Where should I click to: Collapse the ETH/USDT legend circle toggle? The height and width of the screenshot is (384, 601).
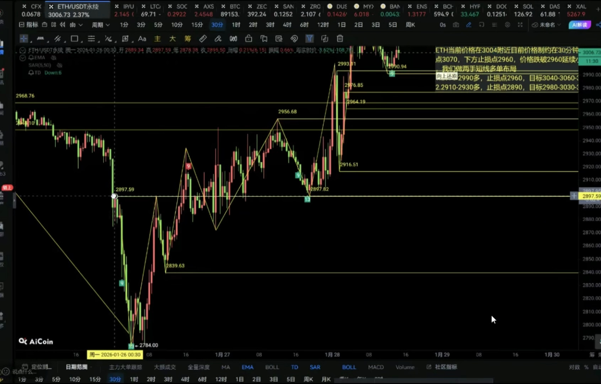[23, 50]
